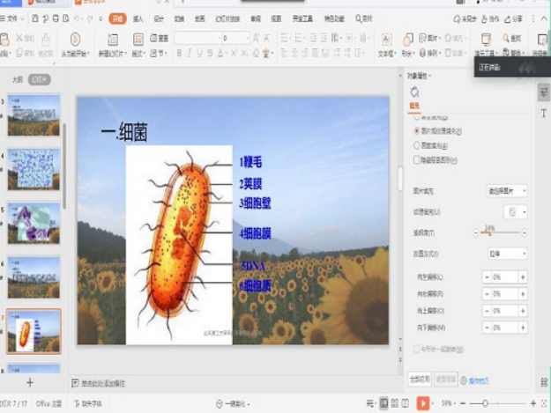
Task: Toggle bold formatting in the ribbon
Action: (x=179, y=54)
